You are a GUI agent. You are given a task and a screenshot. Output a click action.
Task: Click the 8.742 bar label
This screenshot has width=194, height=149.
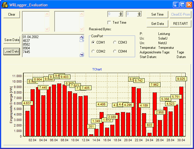(x=139, y=81)
